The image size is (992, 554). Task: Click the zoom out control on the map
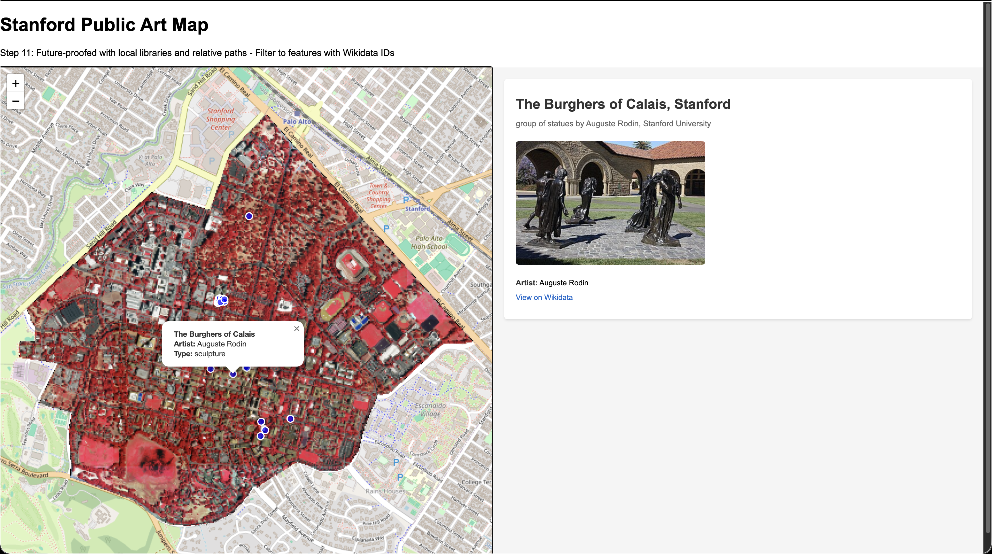click(15, 101)
